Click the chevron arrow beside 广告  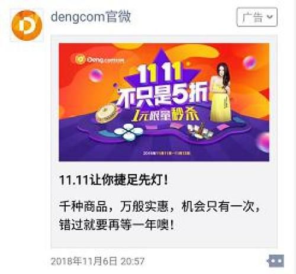click(x=269, y=17)
